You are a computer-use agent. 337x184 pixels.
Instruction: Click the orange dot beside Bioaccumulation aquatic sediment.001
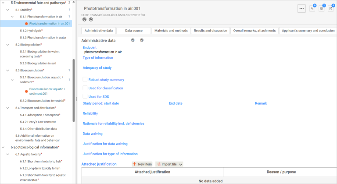click(x=26, y=91)
